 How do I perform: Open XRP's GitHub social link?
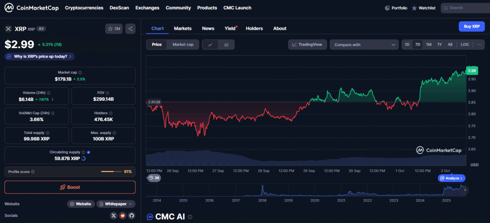pyautogui.click(x=132, y=216)
